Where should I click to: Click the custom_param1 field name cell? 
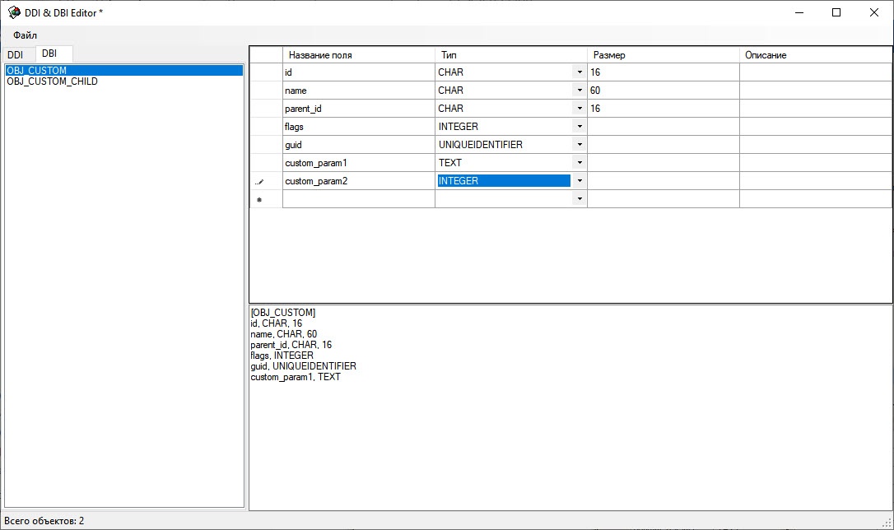[358, 163]
